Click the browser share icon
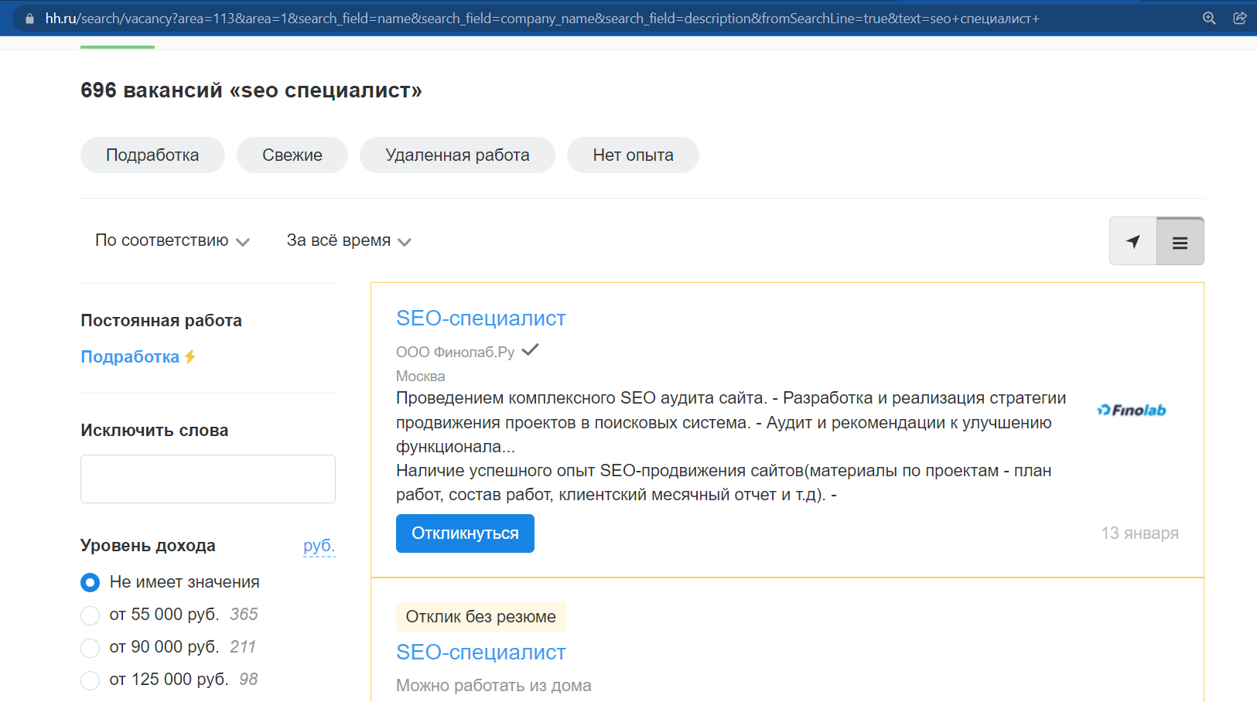 pyautogui.click(x=1241, y=18)
